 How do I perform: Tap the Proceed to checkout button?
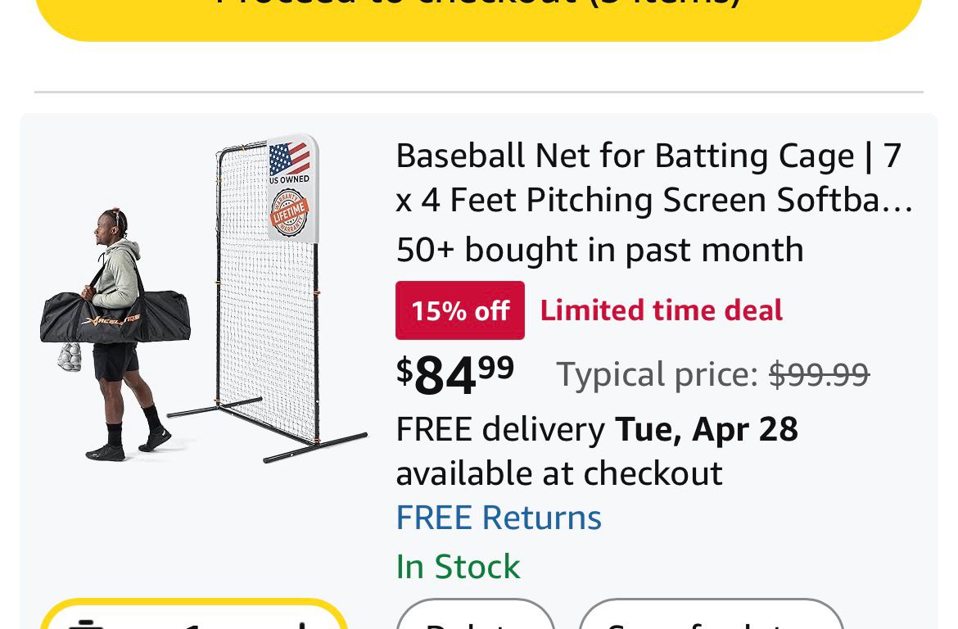pos(479,12)
